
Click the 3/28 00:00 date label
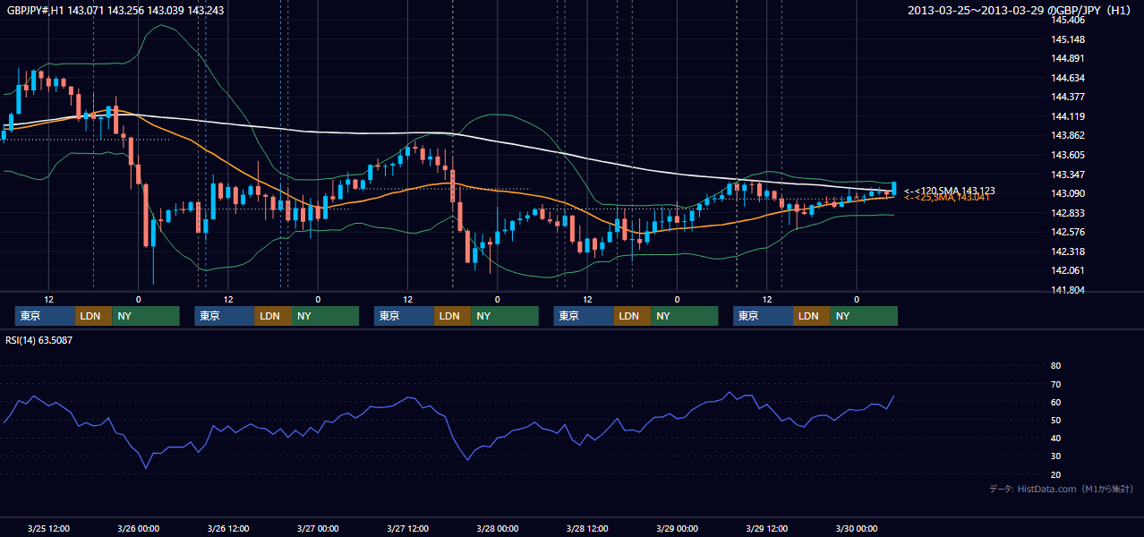[x=498, y=528]
